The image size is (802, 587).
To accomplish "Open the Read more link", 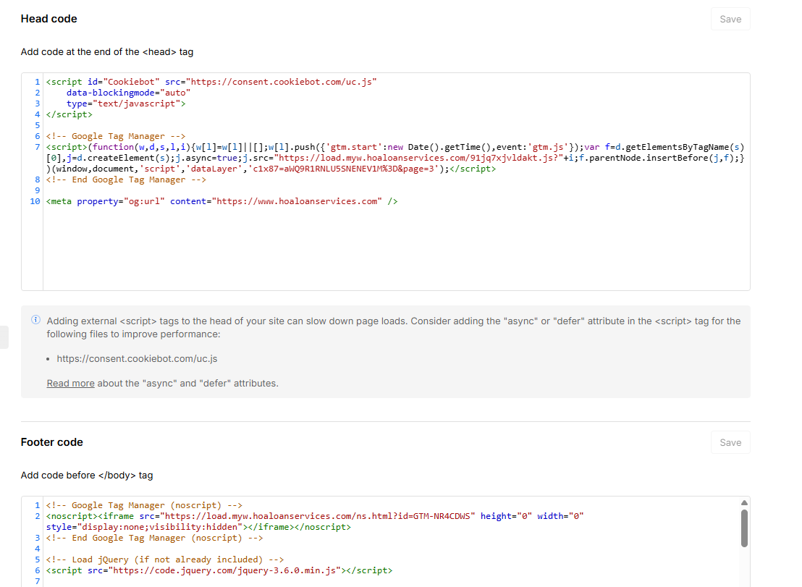I will click(71, 384).
